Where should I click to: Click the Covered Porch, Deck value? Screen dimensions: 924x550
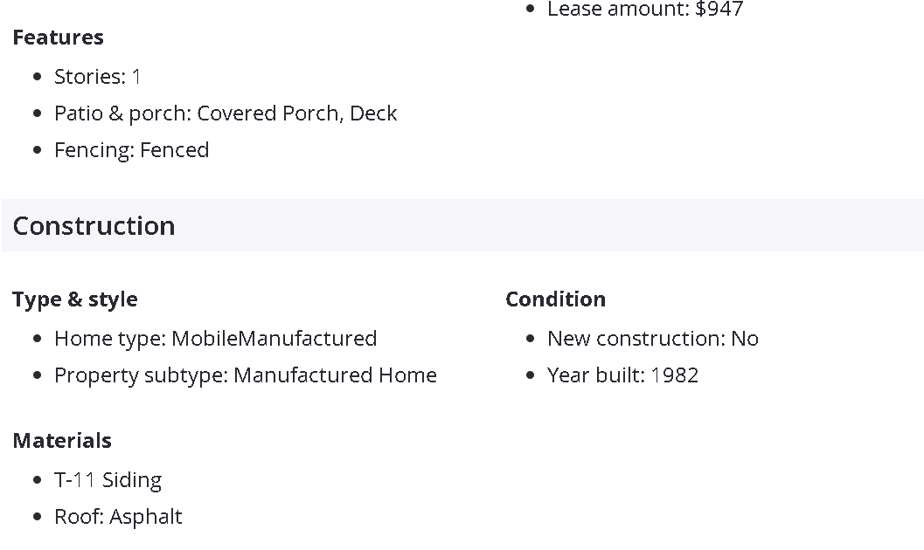point(297,113)
